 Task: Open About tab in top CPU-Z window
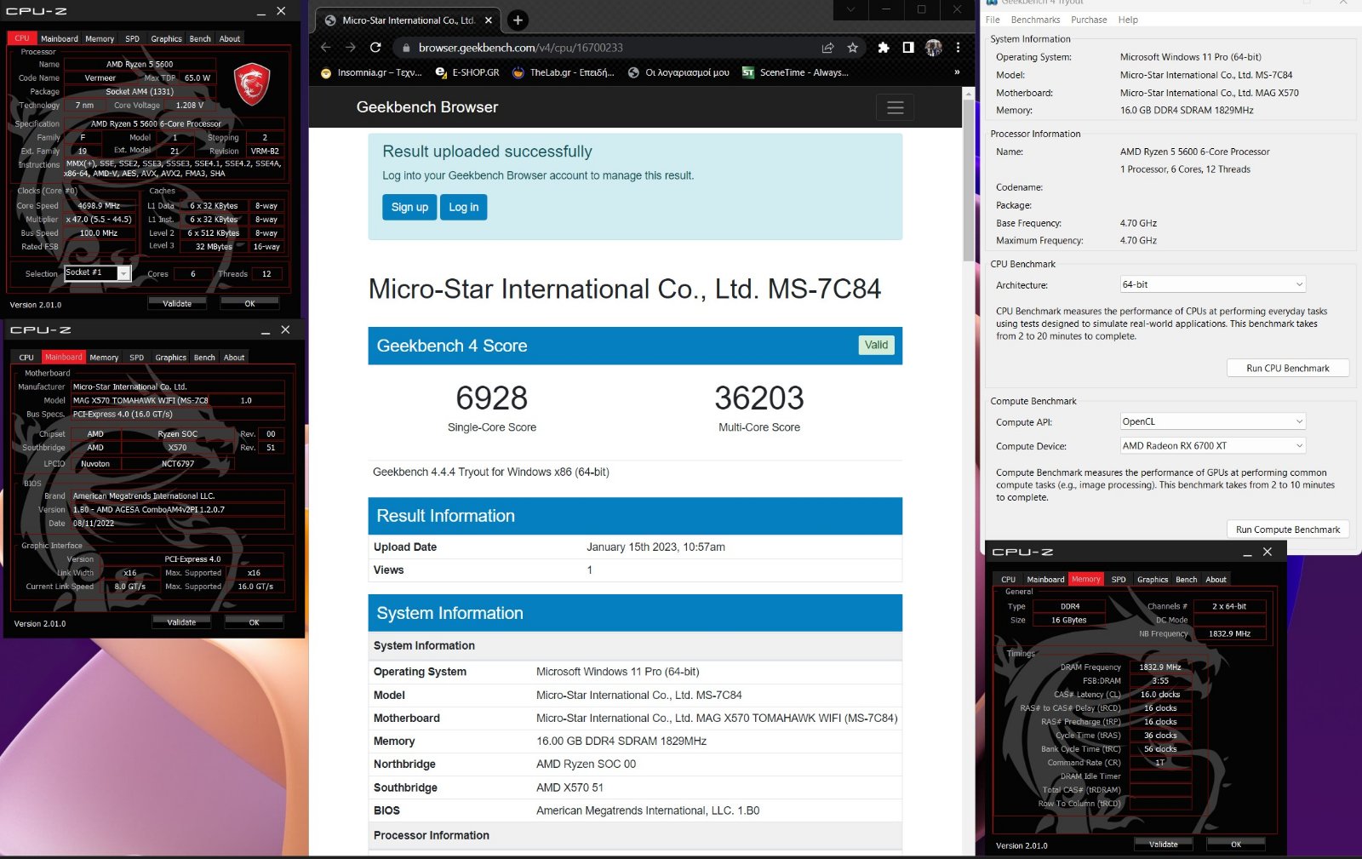tap(230, 38)
